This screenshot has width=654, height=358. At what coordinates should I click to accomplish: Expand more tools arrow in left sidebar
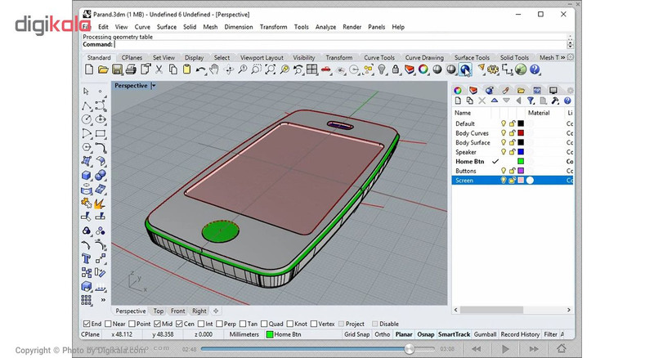pyautogui.click(x=103, y=300)
